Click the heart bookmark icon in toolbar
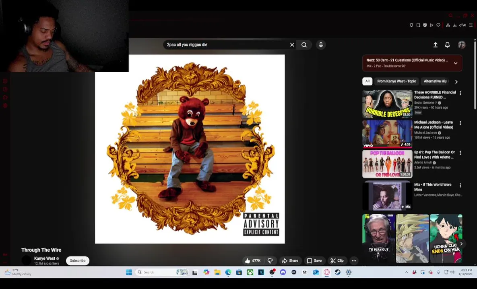Image resolution: width=477 pixels, height=289 pixels. pyautogui.click(x=438, y=25)
